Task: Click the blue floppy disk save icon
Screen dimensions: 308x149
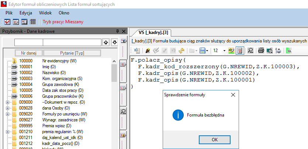Action: coord(203,51)
